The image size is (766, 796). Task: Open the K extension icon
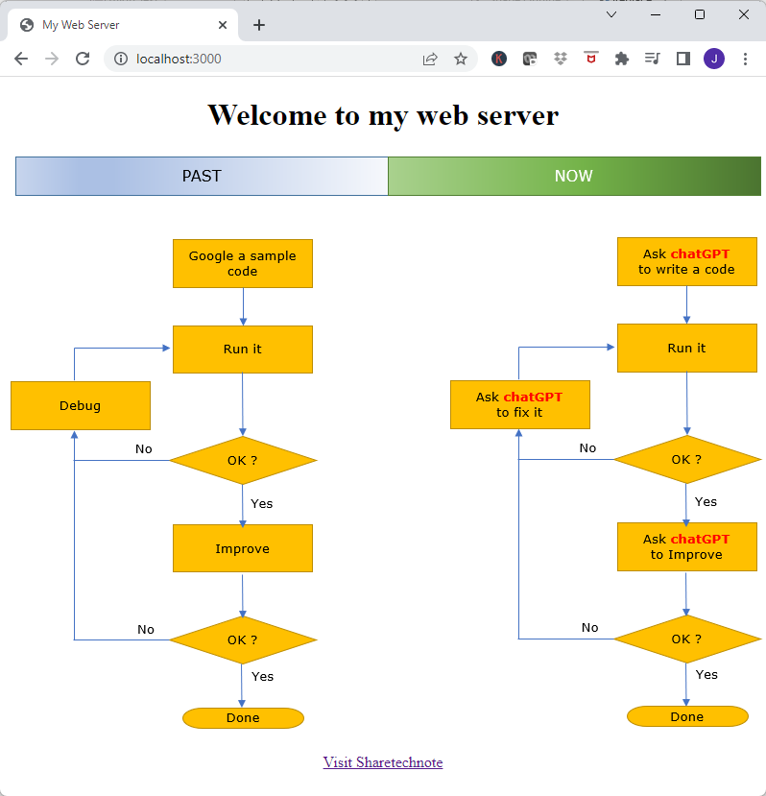[499, 59]
